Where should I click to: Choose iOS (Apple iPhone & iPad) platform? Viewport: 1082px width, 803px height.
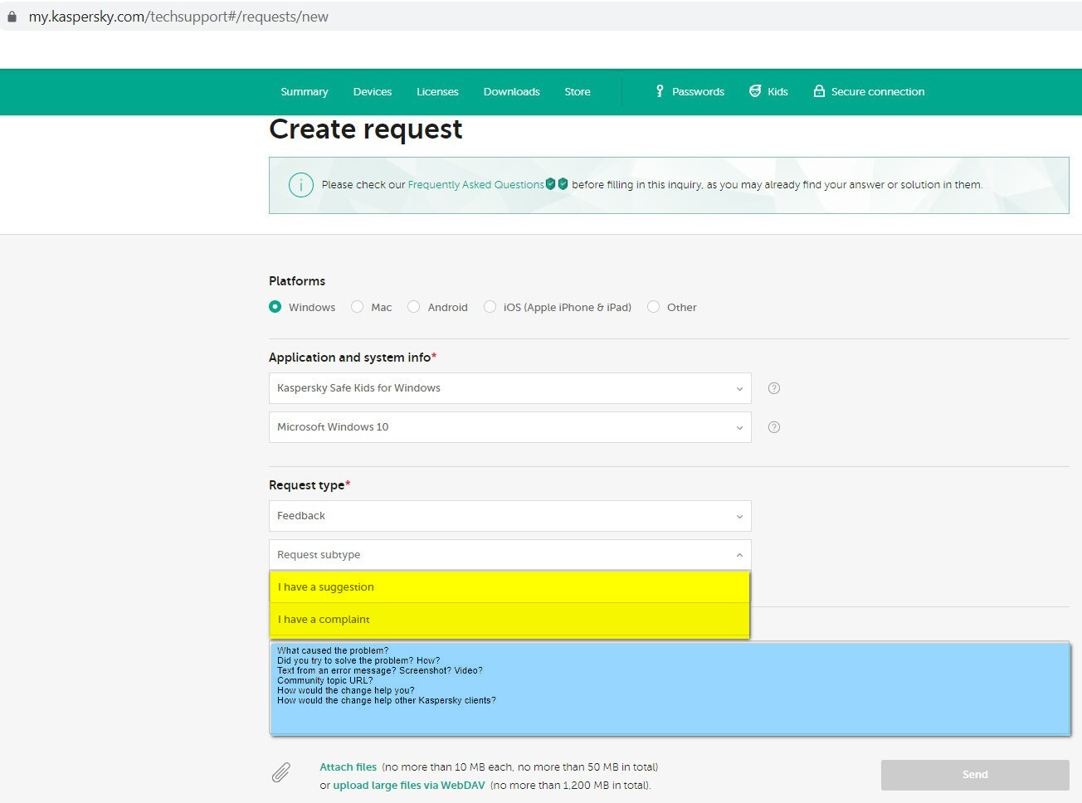(490, 307)
